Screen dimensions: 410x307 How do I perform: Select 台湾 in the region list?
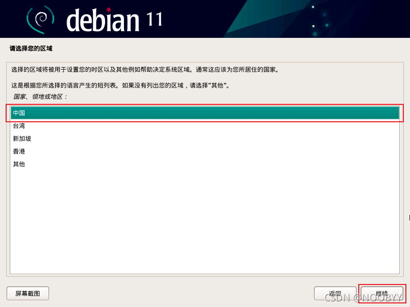pyautogui.click(x=204, y=125)
